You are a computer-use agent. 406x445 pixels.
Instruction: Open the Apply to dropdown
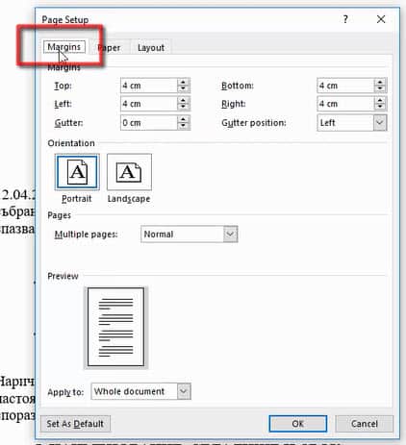pyautogui.click(x=184, y=391)
